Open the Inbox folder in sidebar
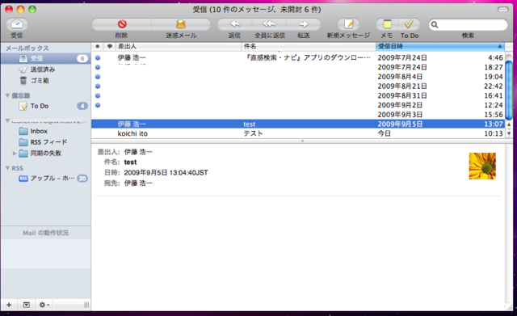Screen dimensions: 517x316 pyautogui.click(x=46, y=131)
